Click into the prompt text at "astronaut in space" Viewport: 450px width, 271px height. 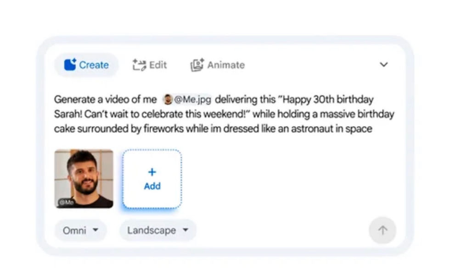click(332, 129)
